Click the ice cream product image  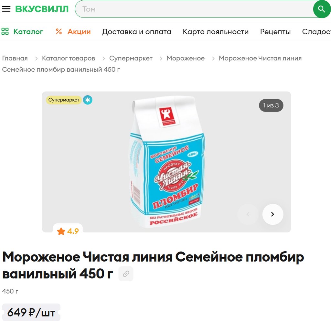click(x=167, y=162)
